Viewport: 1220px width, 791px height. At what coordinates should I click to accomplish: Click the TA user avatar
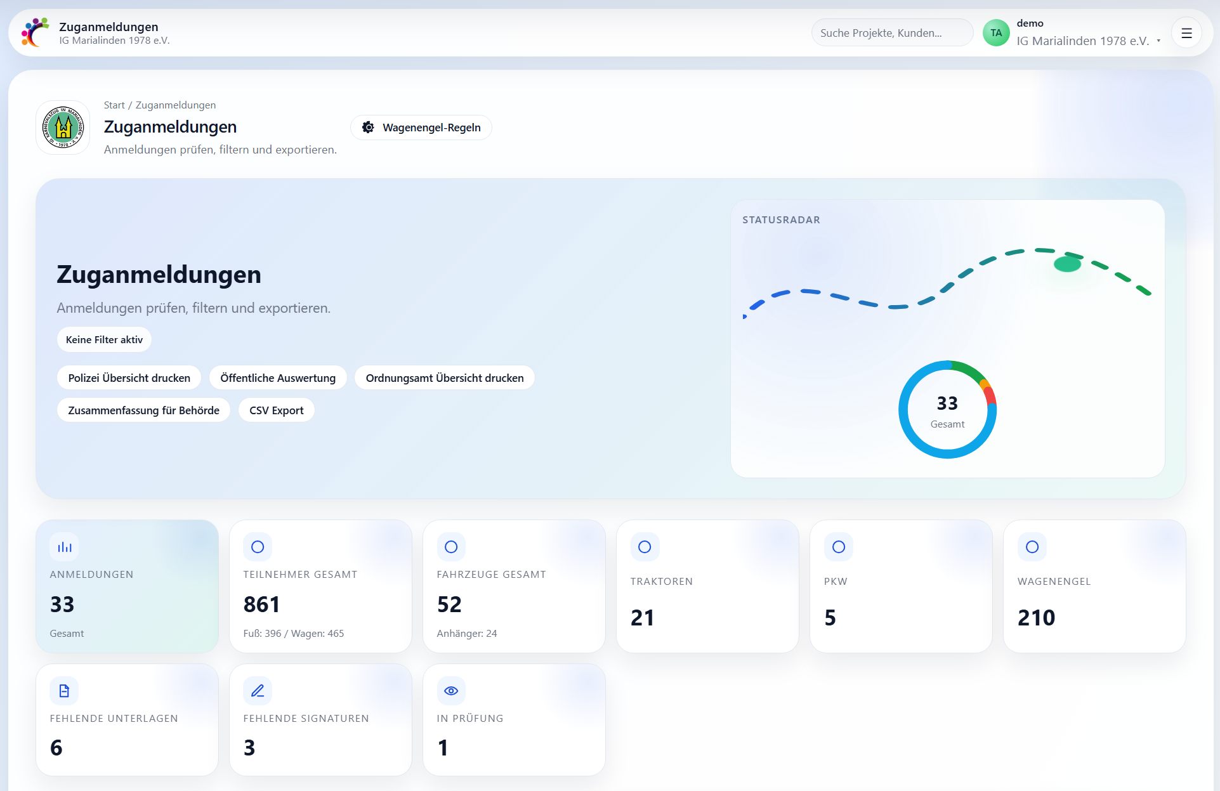tap(996, 33)
